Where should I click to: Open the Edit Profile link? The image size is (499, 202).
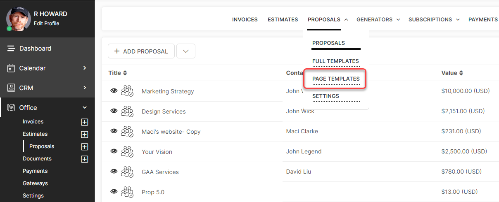point(46,23)
